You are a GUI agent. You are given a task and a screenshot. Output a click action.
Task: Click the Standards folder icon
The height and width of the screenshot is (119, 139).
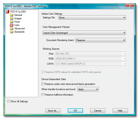[12, 32]
